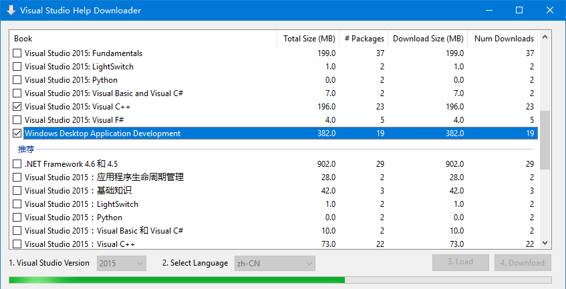Uncheck Windows Desktop Application Development

click(17, 133)
